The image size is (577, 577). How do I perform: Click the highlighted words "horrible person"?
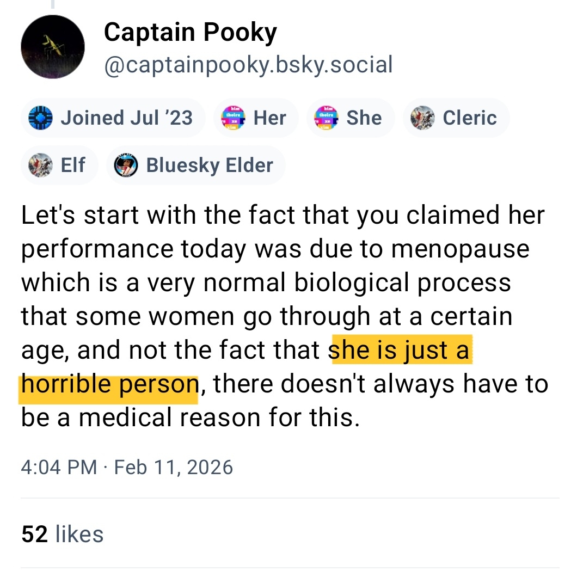coord(109,384)
